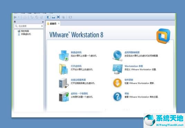Select 共享虚拟机 in the library tree
Screen dimensions: 185x128
(26, 34)
